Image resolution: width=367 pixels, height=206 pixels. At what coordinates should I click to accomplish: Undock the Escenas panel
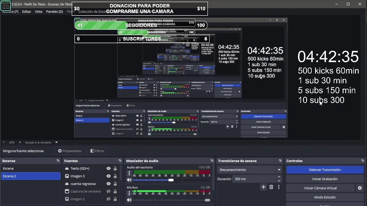point(58,161)
